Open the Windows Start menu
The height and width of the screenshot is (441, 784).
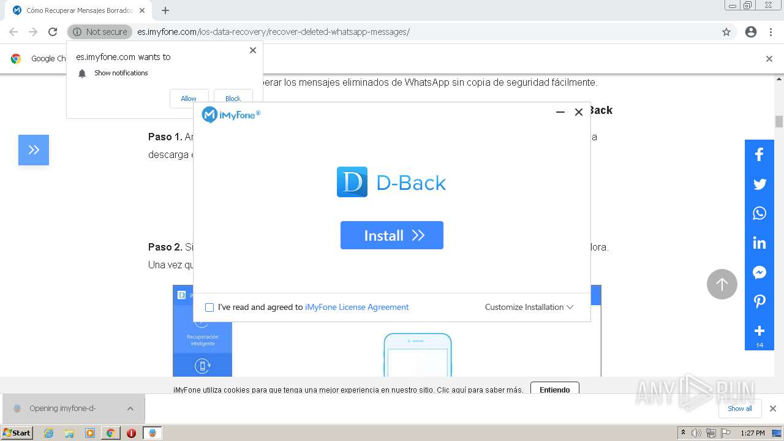point(17,432)
